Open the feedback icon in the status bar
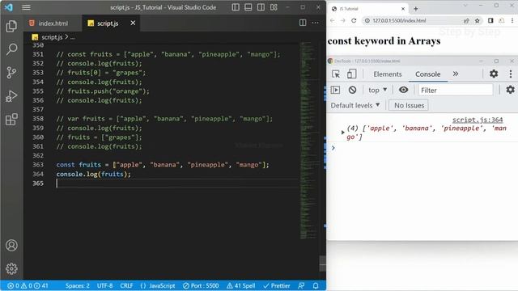Image resolution: width=518 pixels, height=291 pixels. (x=301, y=285)
